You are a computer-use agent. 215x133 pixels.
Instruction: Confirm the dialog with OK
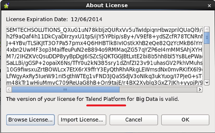[185, 119]
